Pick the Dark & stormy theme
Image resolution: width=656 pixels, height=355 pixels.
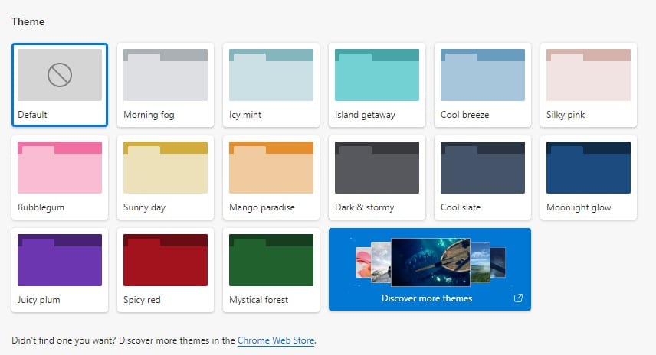pos(377,177)
